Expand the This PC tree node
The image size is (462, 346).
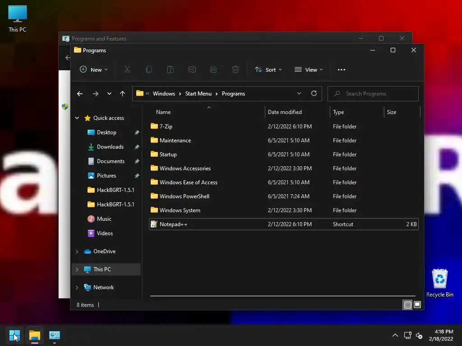(77, 269)
